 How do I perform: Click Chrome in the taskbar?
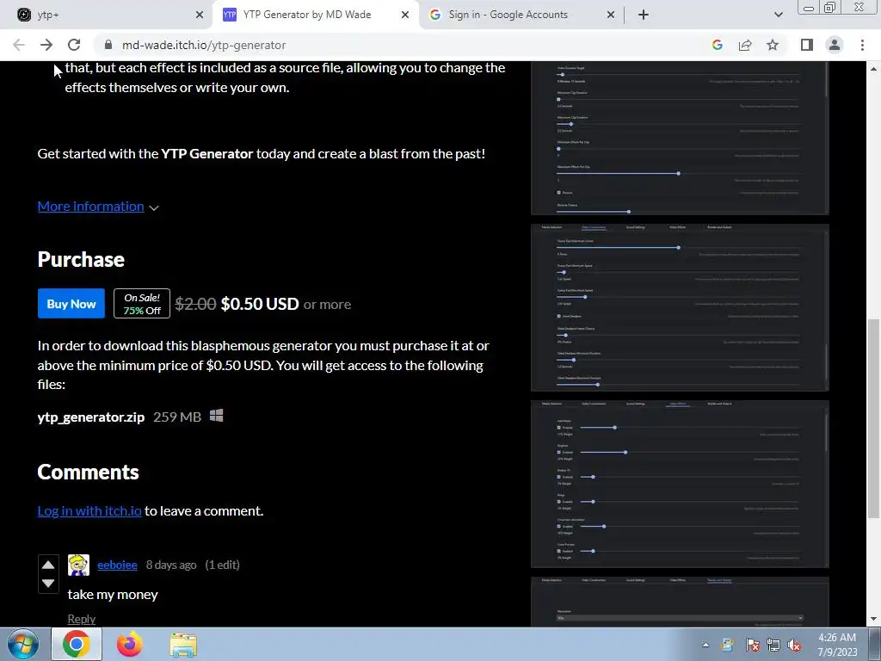77,644
